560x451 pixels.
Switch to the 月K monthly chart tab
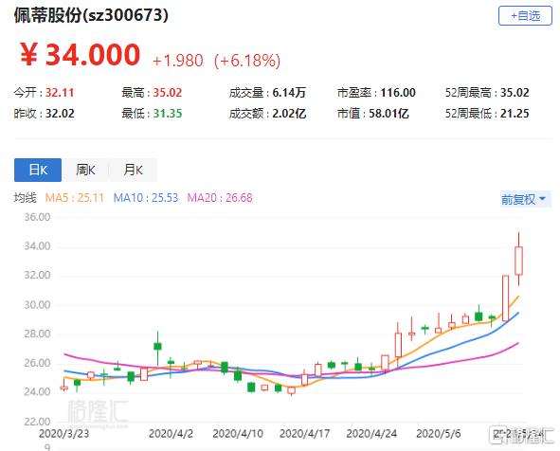(x=133, y=170)
